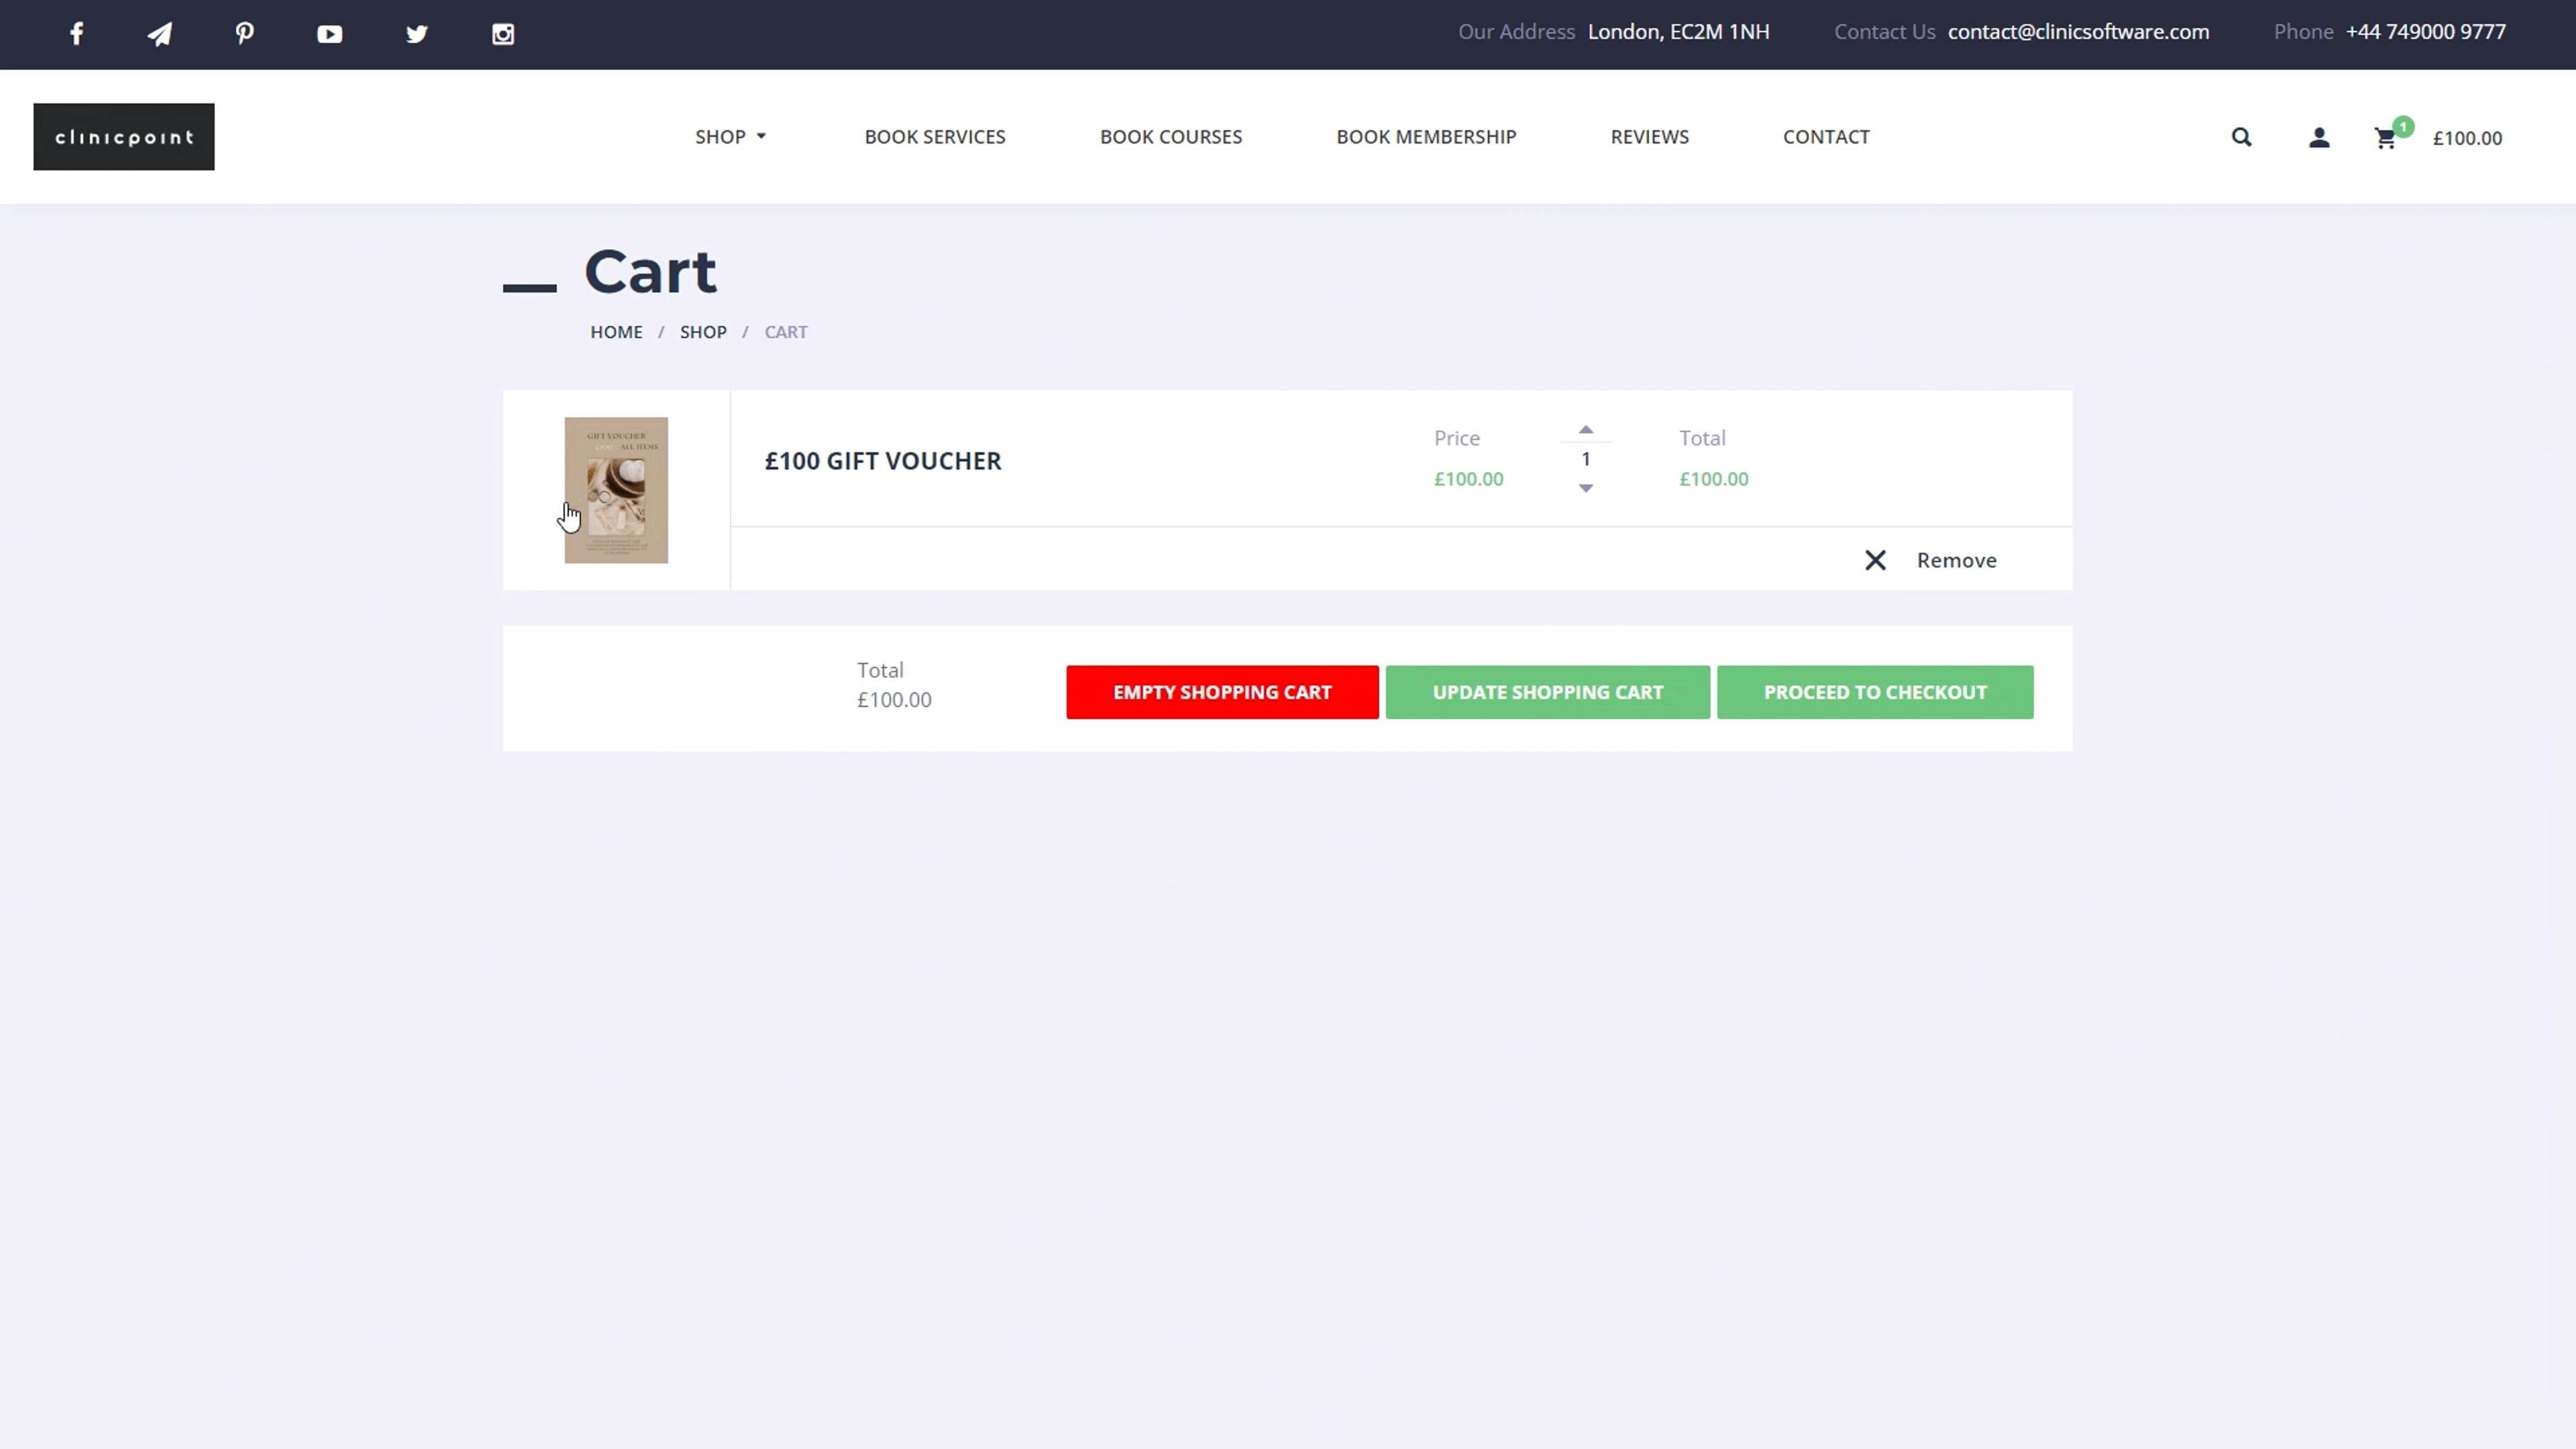The width and height of the screenshot is (2576, 1449).
Task: Open the BOOK MEMBERSHIP menu item
Action: click(1426, 136)
